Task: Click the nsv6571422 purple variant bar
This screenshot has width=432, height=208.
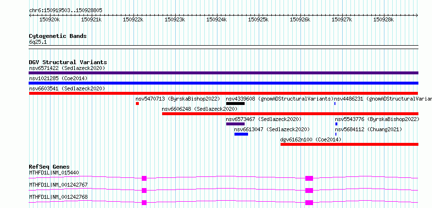Action: tap(223, 73)
